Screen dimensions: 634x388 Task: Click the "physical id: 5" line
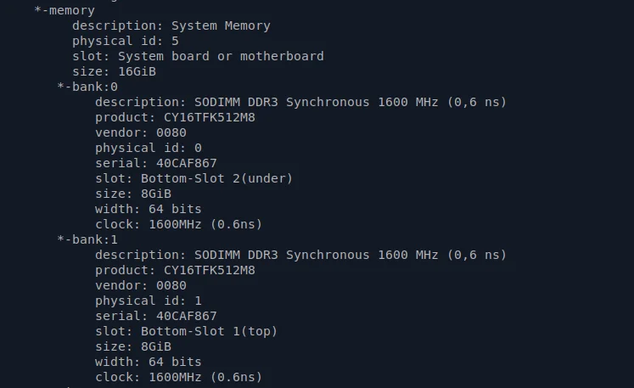pos(125,41)
